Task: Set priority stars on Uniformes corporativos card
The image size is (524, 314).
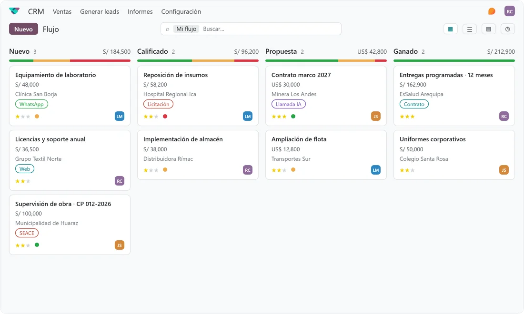Action: click(407, 170)
